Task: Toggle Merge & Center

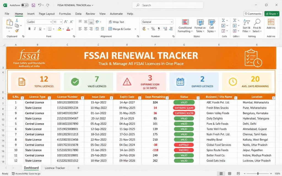Action: coord(120,29)
